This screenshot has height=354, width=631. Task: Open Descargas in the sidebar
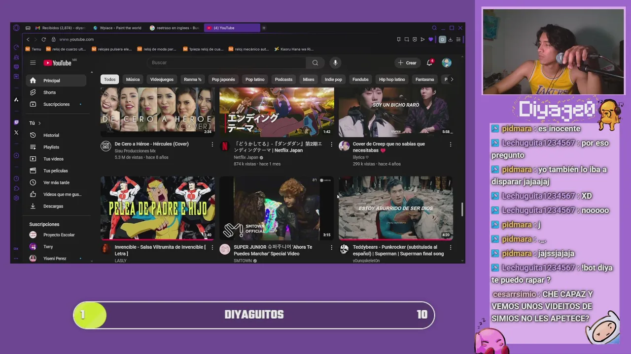(x=56, y=206)
